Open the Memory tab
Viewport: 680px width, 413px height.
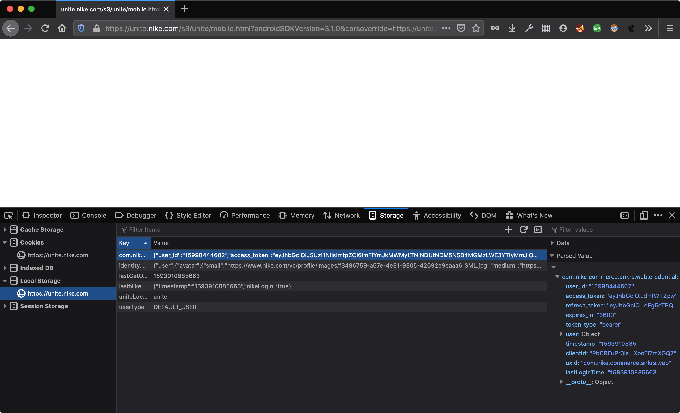coord(297,215)
